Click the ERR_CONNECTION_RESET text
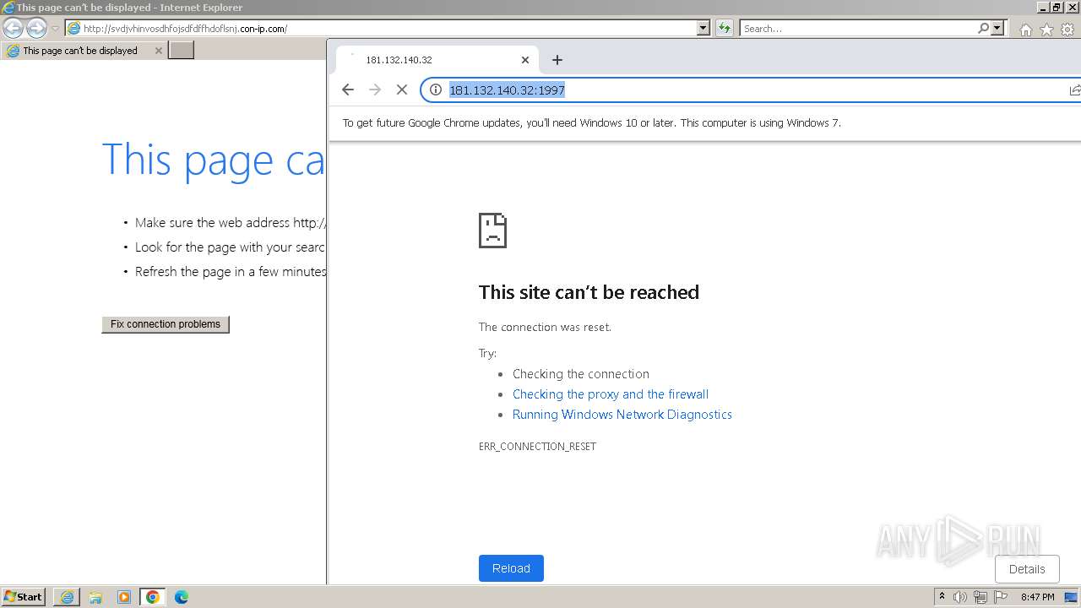The height and width of the screenshot is (608, 1081). [x=537, y=447]
